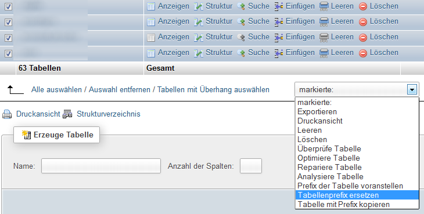The image size is (424, 214).
Task: Click the table Name input field
Action: tap(101, 166)
